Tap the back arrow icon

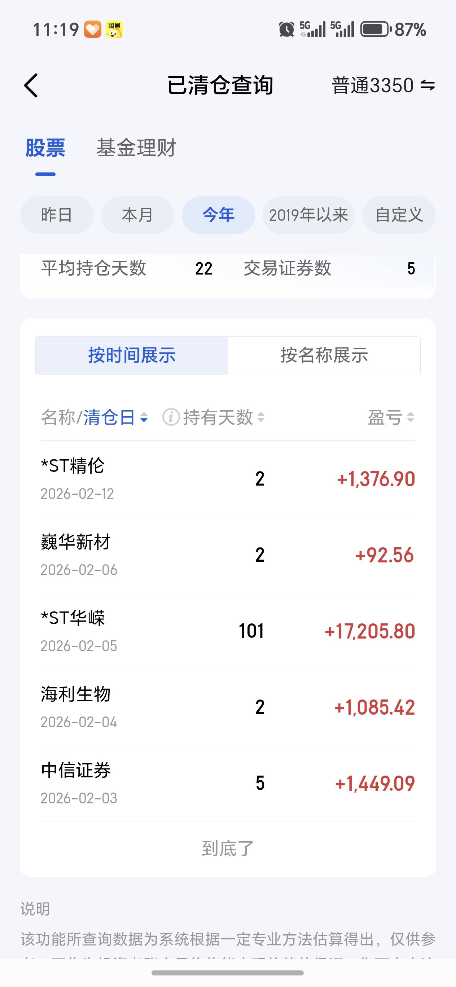tap(31, 85)
